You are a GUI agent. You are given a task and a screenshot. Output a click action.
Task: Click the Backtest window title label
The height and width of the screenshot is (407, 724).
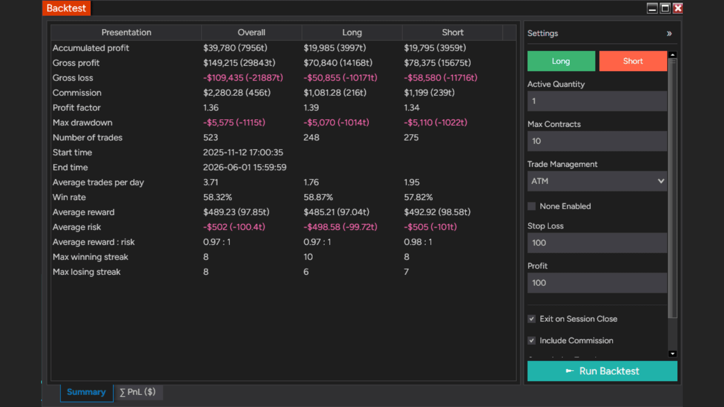[x=66, y=8]
